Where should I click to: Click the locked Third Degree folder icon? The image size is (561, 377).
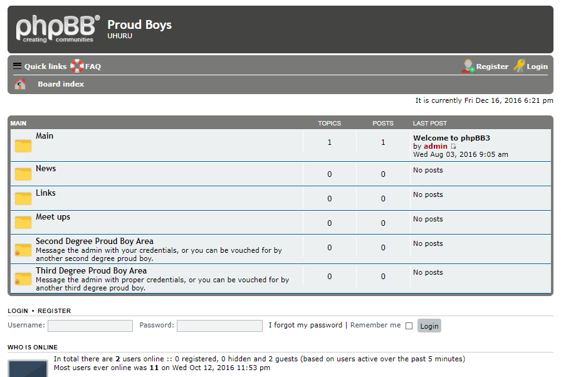(23, 279)
